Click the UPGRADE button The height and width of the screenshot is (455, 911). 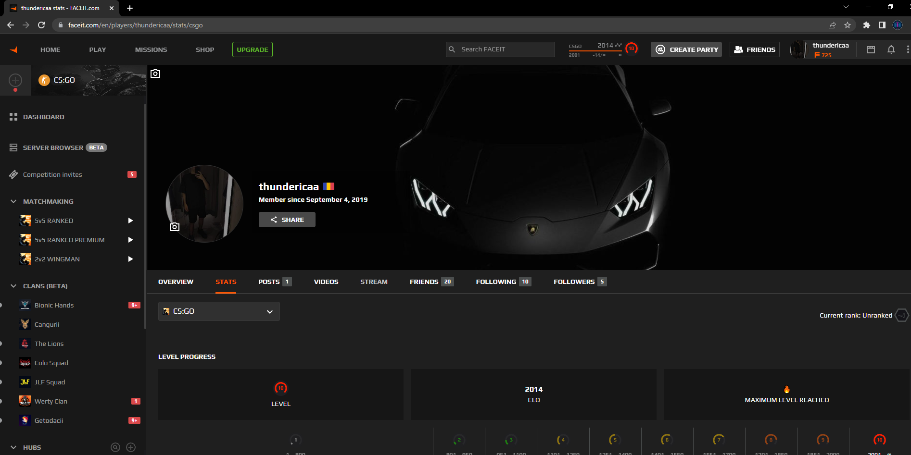[x=253, y=49]
